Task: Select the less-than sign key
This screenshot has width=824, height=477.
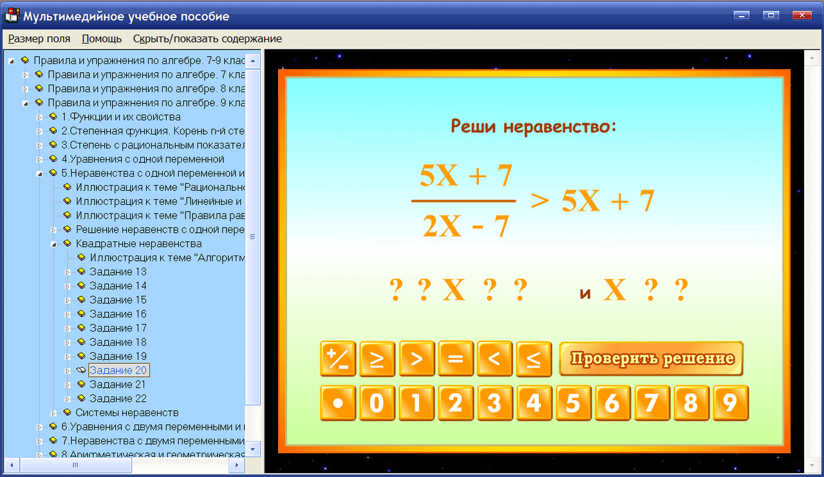Action: (x=495, y=359)
